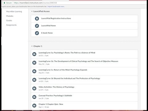Click the 'Aug 31 | 5 pts' due info
The width and height of the screenshot is (148, 111).
[44, 73]
